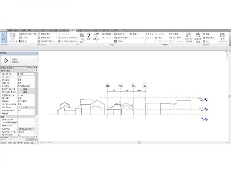Screen dimensions: 231x173
Task: Open the User Interface menu
Action: coord(223,38)
